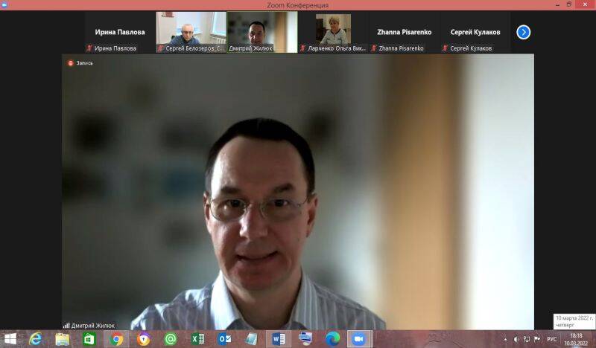Click the muted mic icon for Сергей Кулаков
This screenshot has width=596, height=348.
[445, 48]
